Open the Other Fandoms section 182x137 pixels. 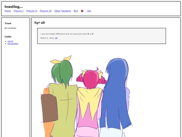point(63,11)
